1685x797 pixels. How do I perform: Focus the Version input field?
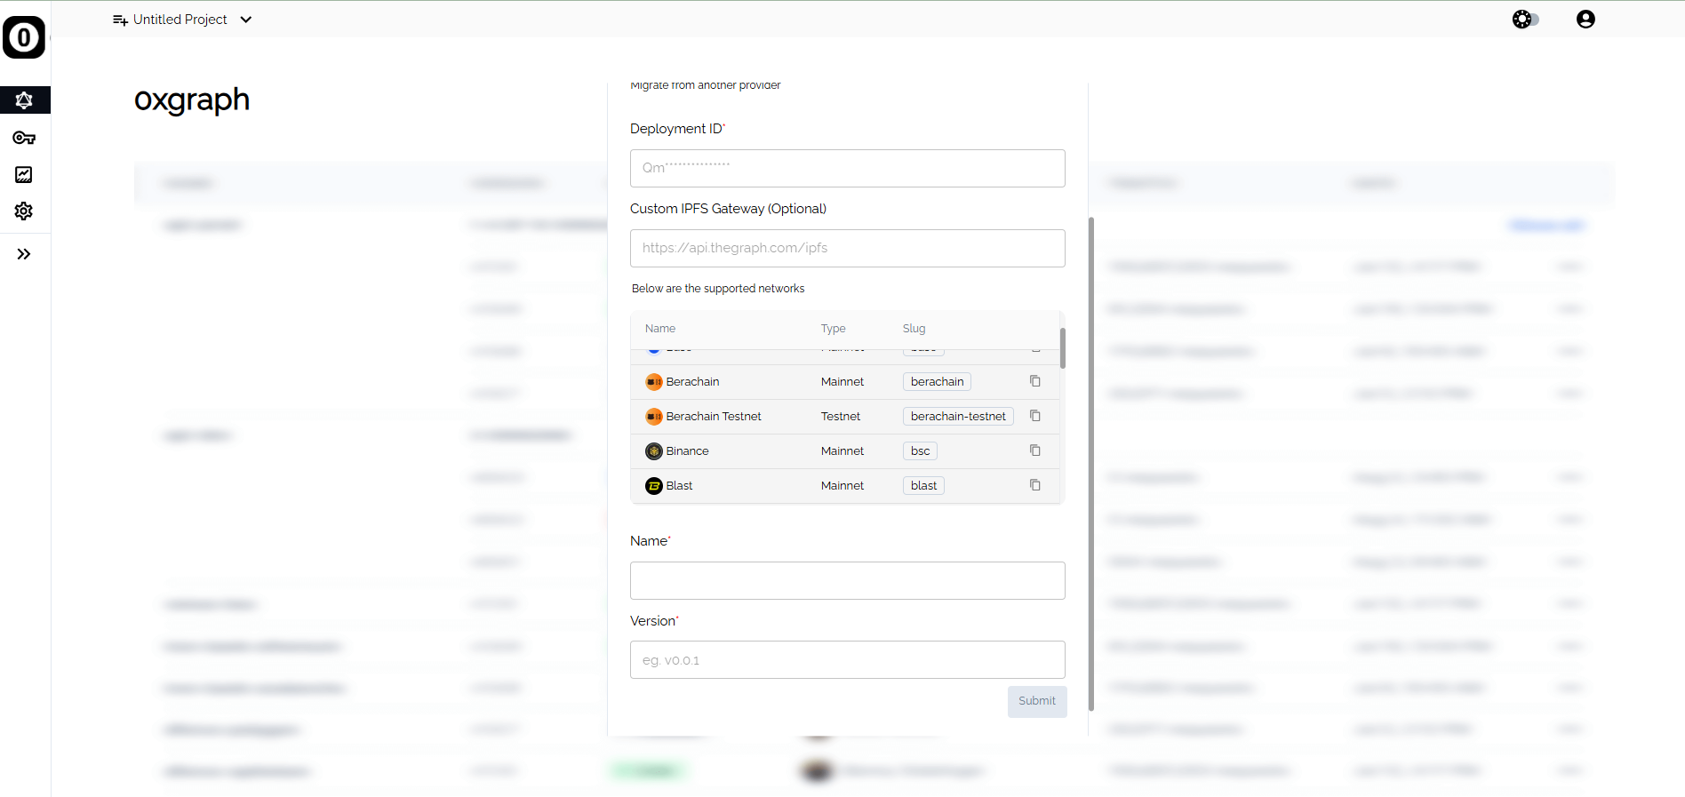847,660
